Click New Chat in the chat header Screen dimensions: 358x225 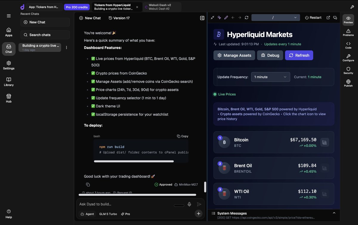tap(90, 18)
